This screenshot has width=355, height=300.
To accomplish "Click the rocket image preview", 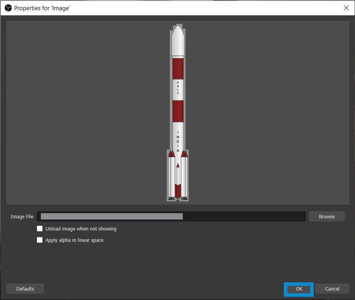I will click(178, 113).
